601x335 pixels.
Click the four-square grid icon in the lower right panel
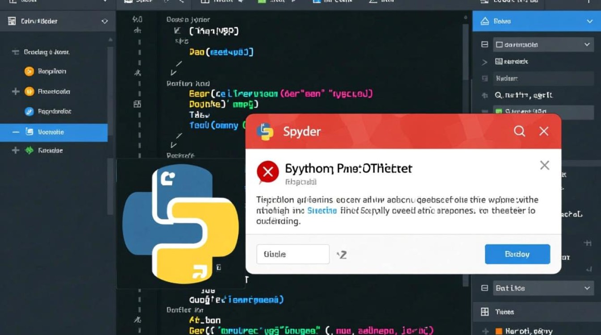pos(485,312)
